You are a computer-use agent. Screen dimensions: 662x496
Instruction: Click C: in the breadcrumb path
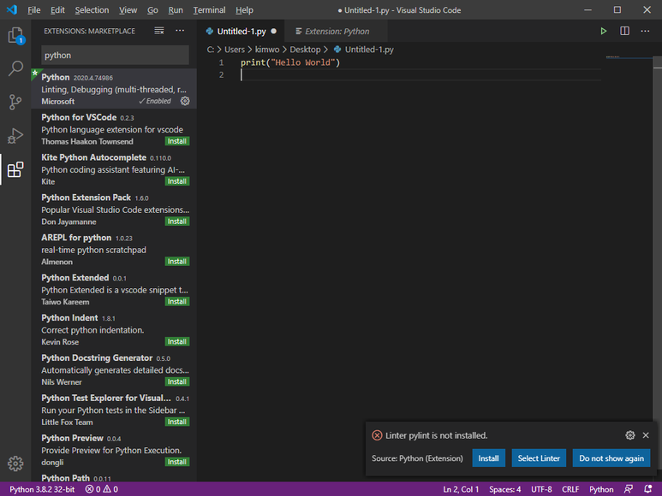(211, 50)
